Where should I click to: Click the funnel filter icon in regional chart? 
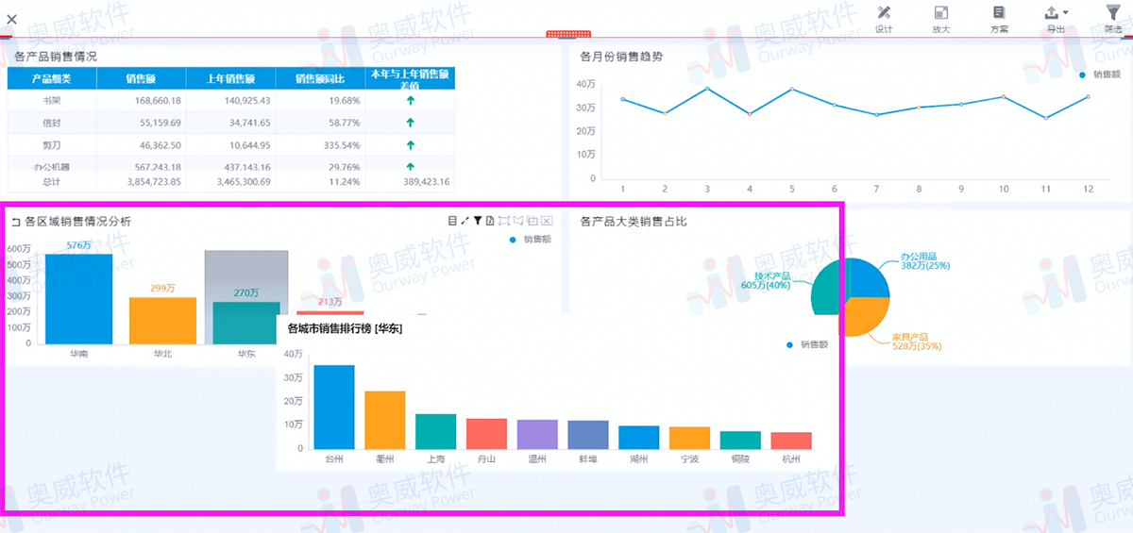tap(478, 221)
